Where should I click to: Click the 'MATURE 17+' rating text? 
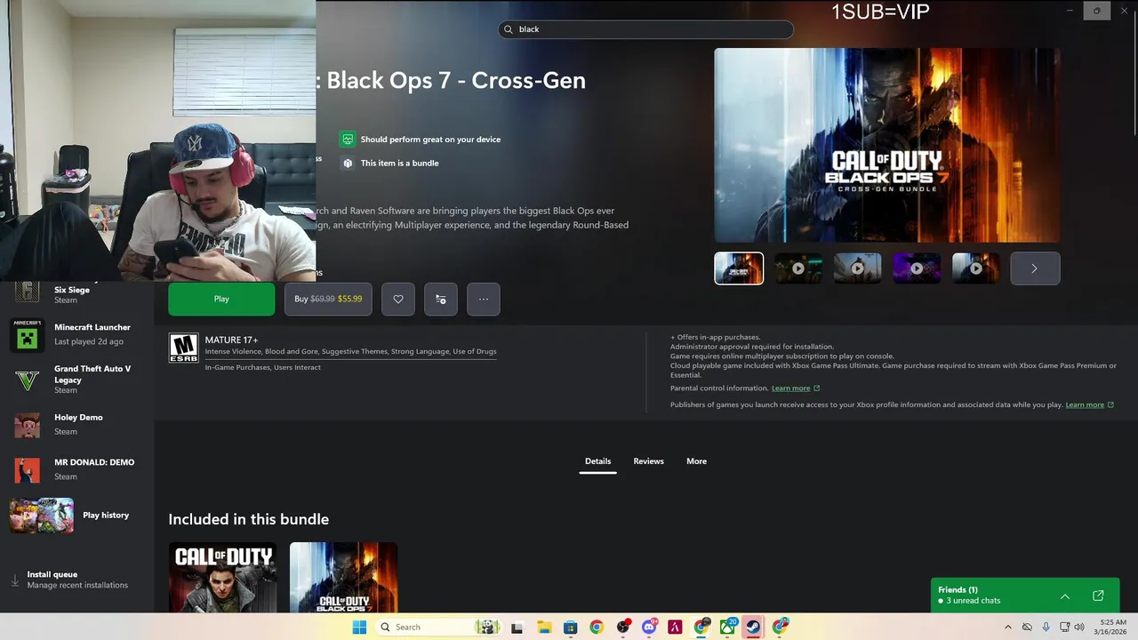pos(231,340)
